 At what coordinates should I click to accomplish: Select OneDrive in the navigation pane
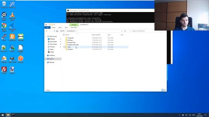(52, 56)
